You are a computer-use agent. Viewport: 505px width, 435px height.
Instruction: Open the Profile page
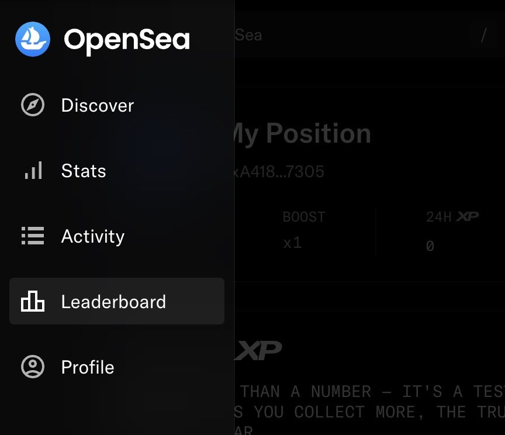point(88,368)
